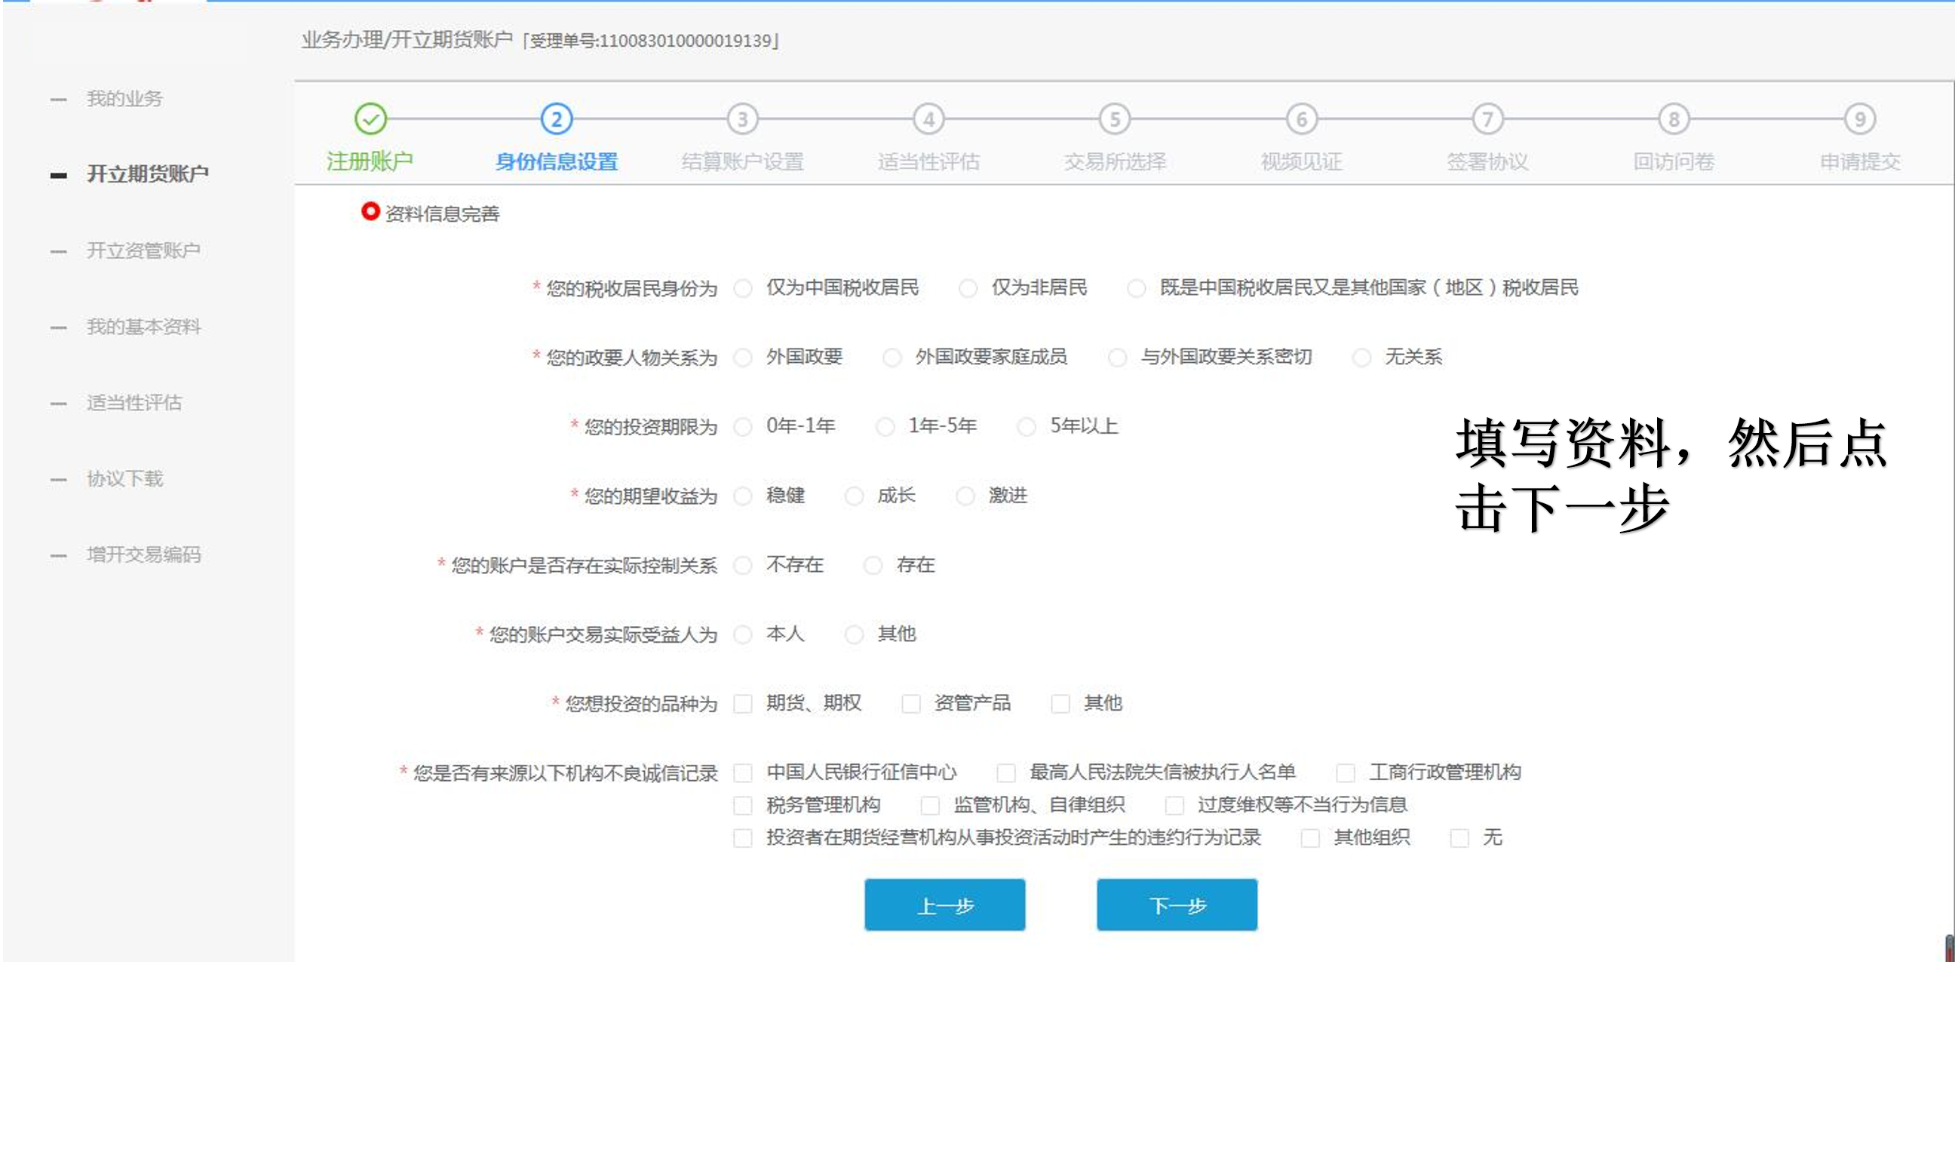Click the red bullet icon beside 资料信息完善
Viewport: 1955px width, 1155px height.
point(370,211)
